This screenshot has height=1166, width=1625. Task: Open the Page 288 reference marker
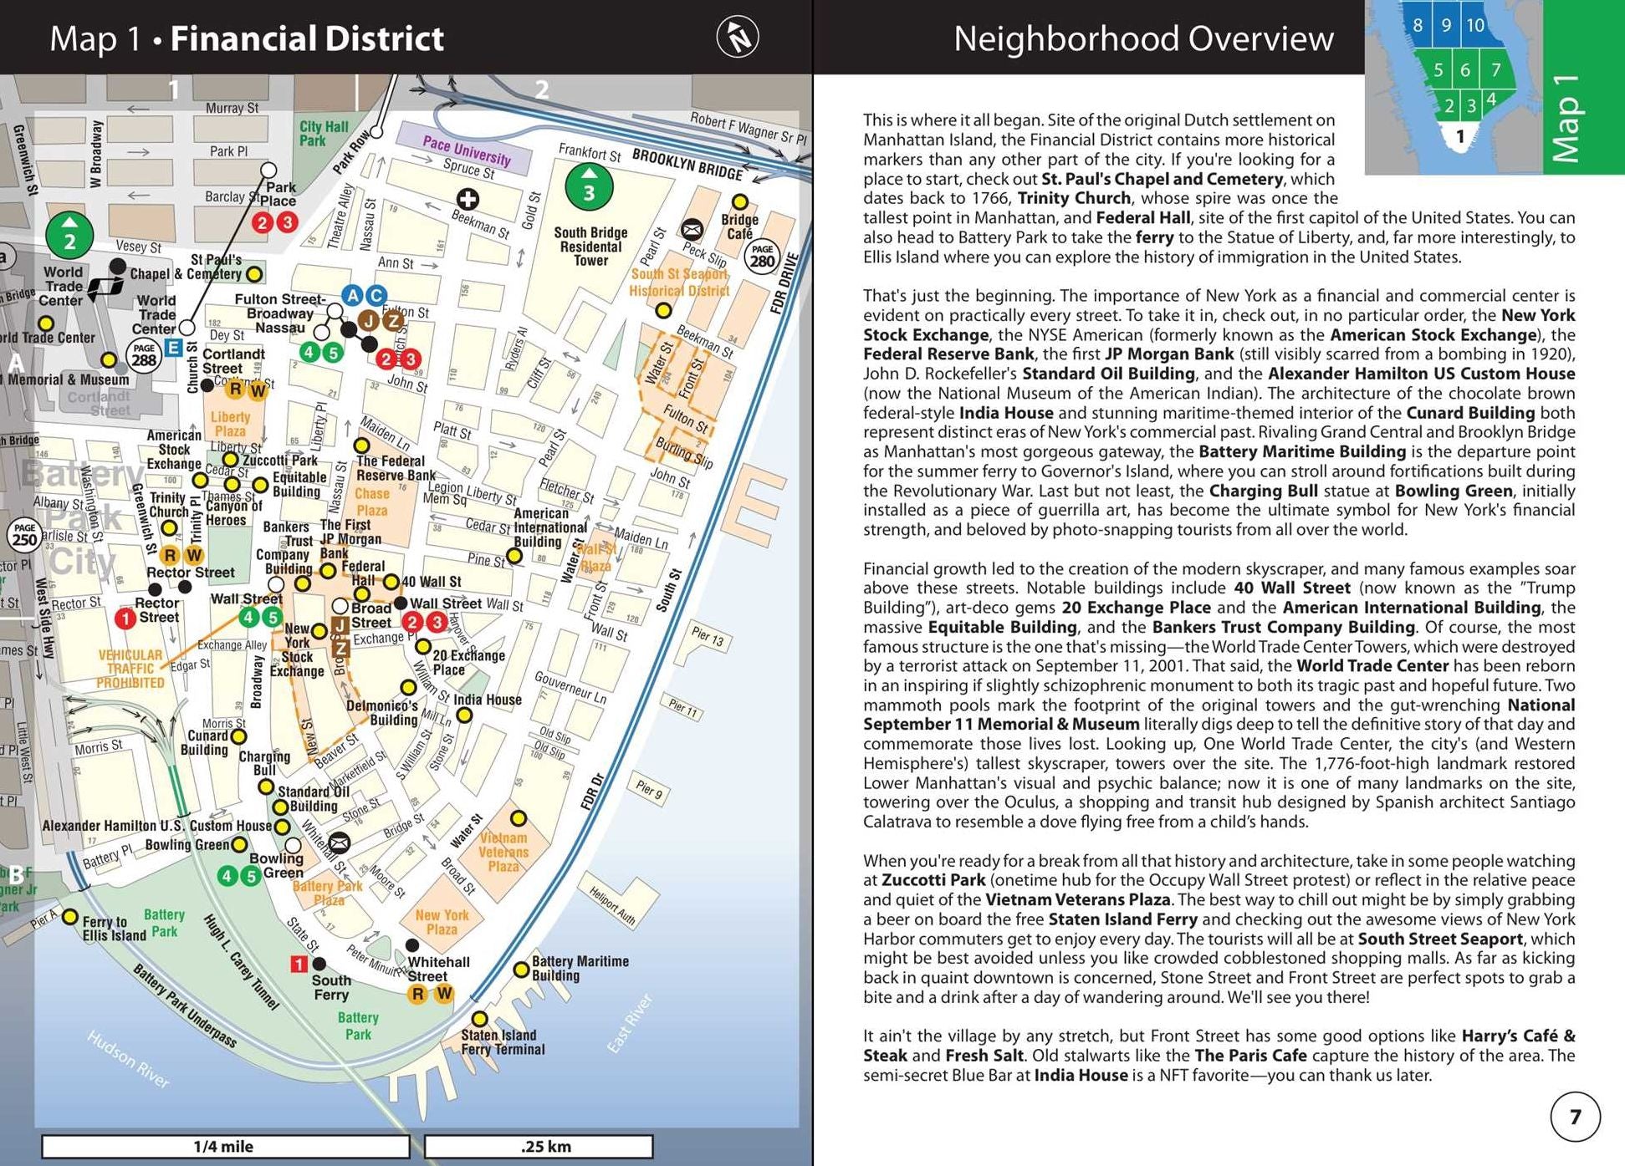pyautogui.click(x=144, y=356)
